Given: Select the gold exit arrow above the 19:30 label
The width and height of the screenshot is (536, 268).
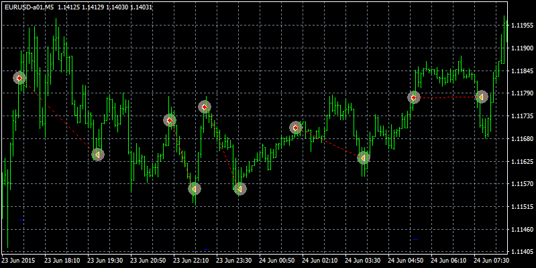Looking at the screenshot, I should [98, 154].
